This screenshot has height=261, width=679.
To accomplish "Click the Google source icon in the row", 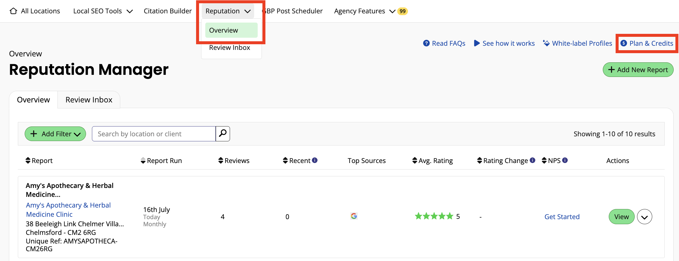I will [x=353, y=216].
